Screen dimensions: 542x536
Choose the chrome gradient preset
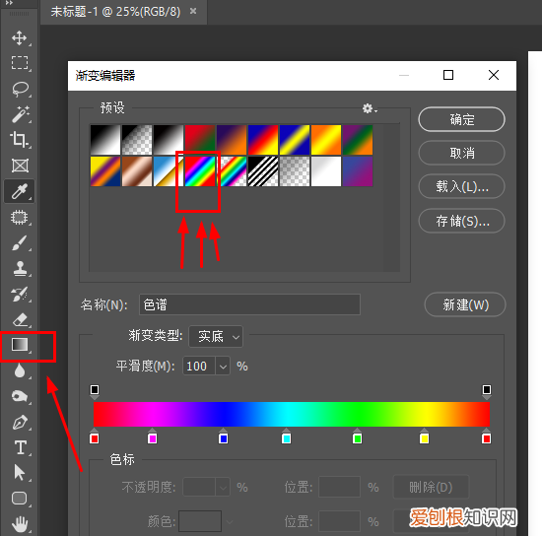point(168,171)
